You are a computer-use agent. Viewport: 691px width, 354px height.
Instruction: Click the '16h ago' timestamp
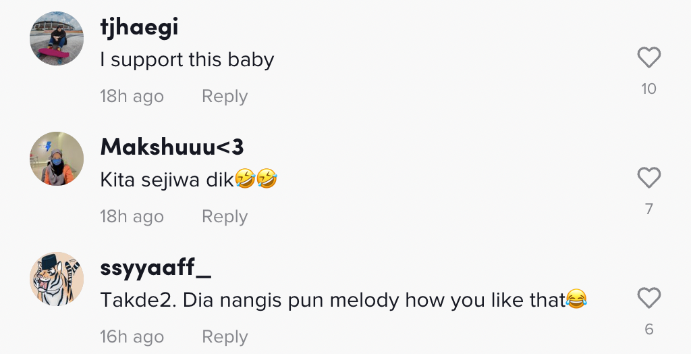click(132, 337)
